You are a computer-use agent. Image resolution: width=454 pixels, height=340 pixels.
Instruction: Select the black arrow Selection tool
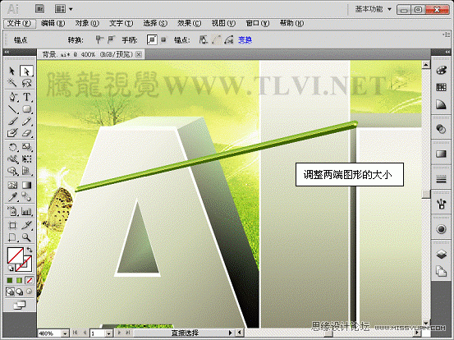[x=11, y=71]
